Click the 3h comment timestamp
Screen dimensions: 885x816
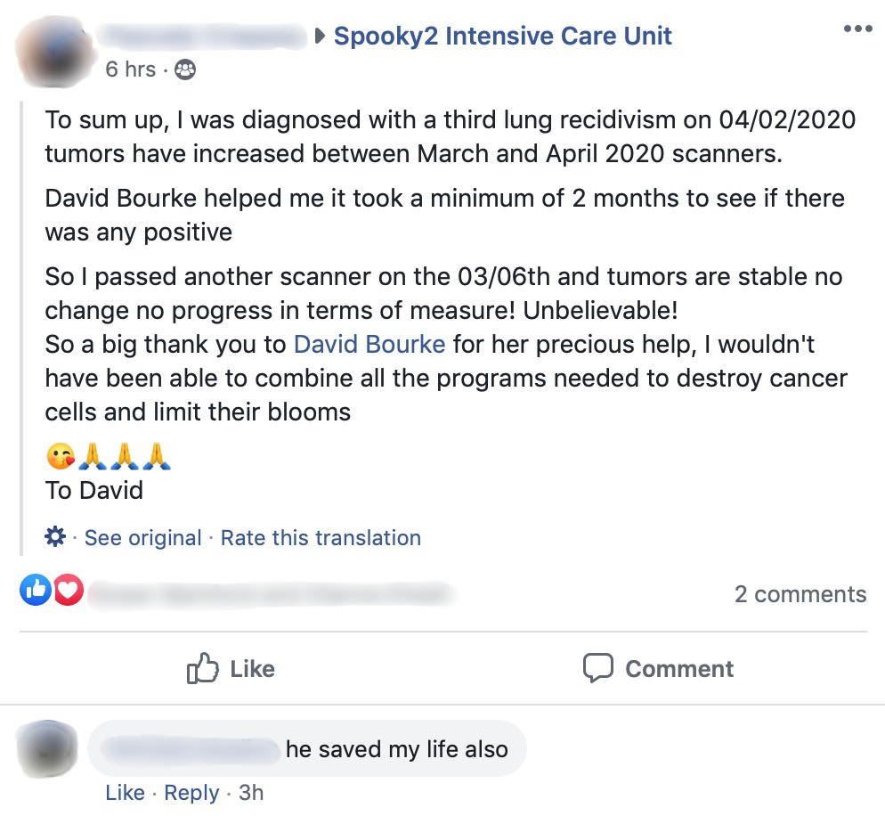pos(251,793)
